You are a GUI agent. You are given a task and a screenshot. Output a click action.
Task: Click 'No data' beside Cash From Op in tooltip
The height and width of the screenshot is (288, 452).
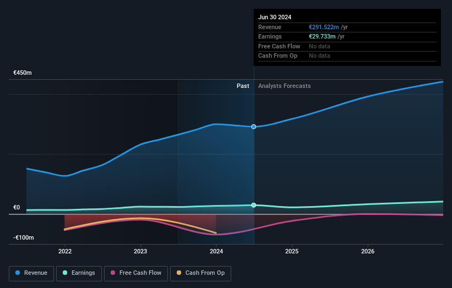pos(319,56)
